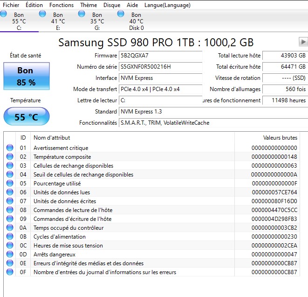Select drive G: tab at 35 °C
308x297 pixels.
pos(97,21)
